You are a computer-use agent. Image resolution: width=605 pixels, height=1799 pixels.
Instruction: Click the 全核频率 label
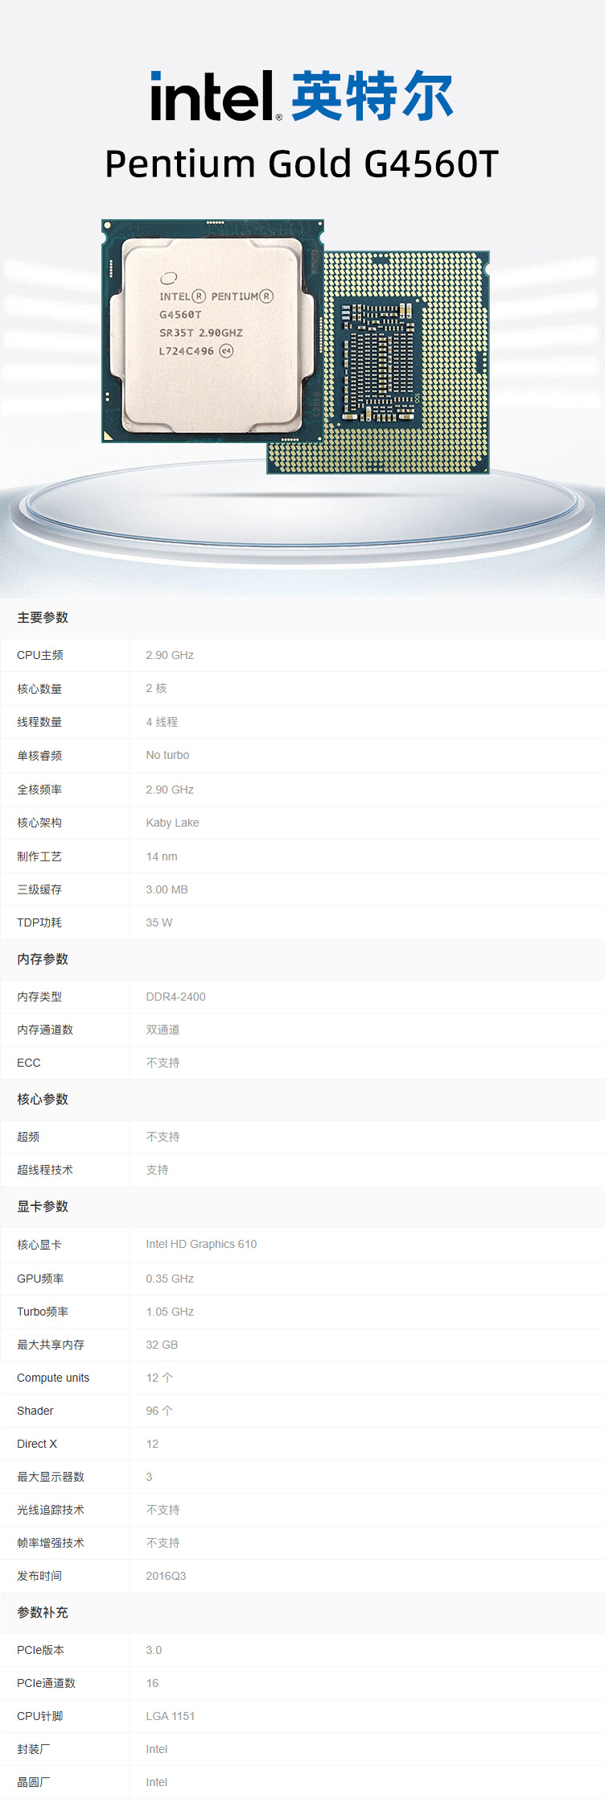click(x=39, y=790)
